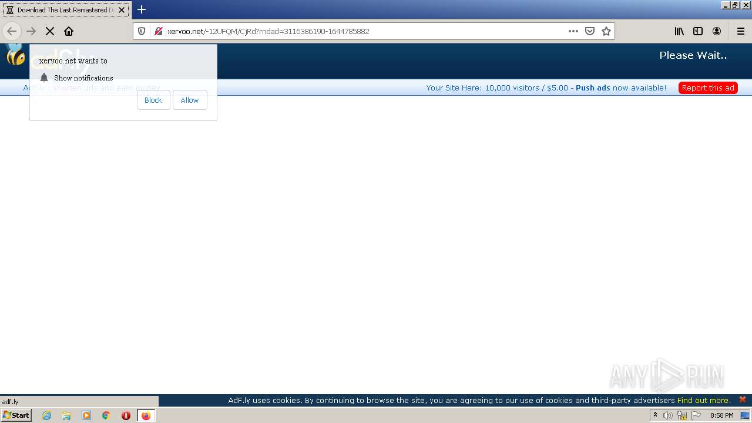Image resolution: width=752 pixels, height=423 pixels.
Task: Close the Download The Last Remastered tab
Action: click(122, 10)
